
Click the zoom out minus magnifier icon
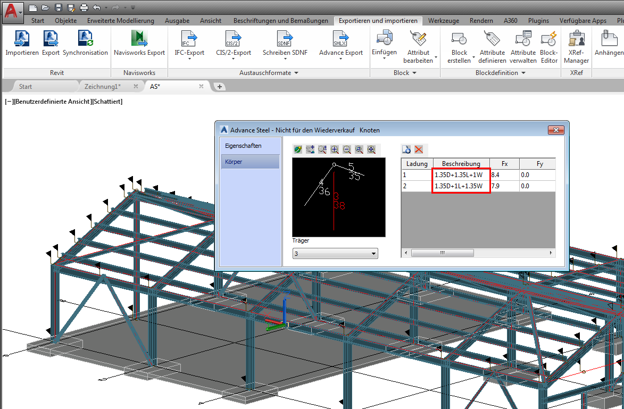click(347, 149)
